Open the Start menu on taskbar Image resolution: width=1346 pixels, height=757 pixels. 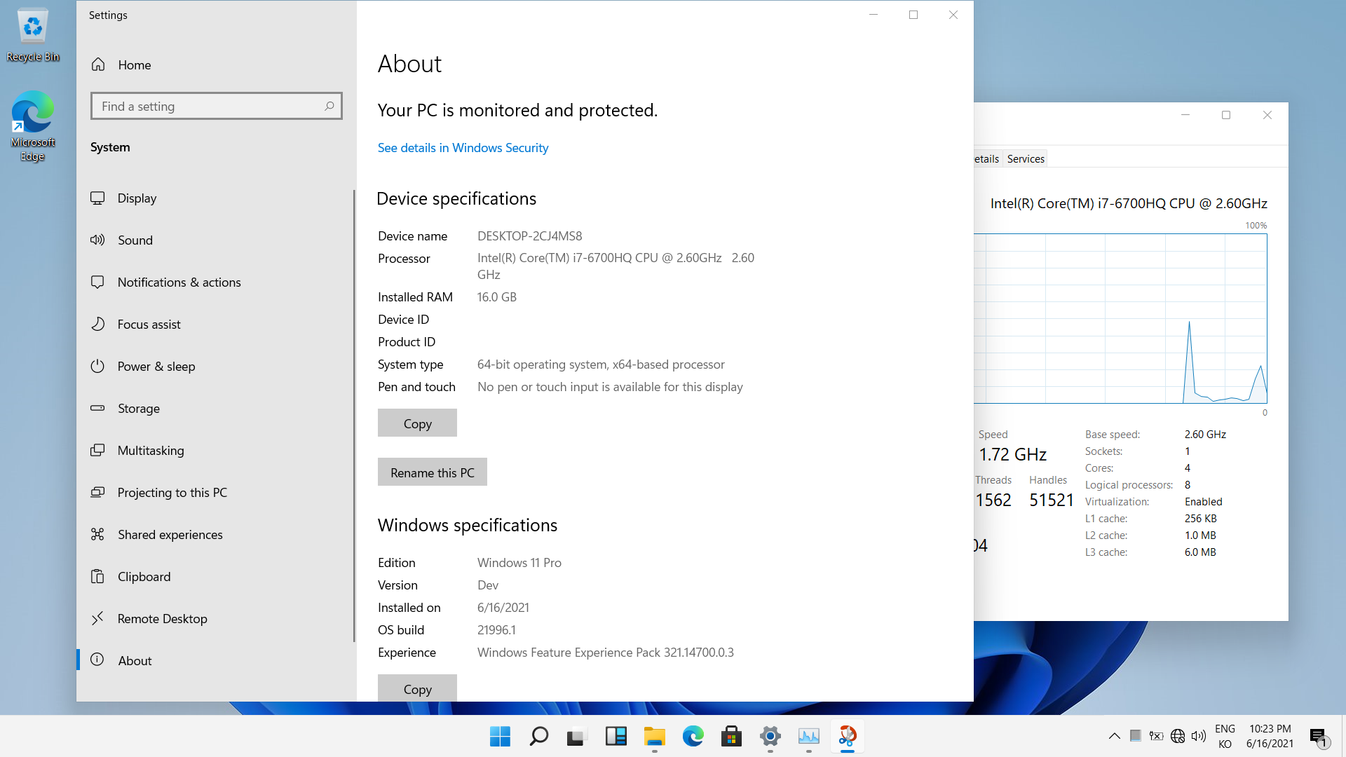point(500,737)
